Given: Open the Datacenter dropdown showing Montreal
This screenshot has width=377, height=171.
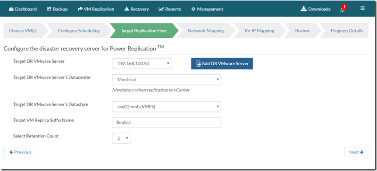Looking at the screenshot, I should tap(167, 79).
